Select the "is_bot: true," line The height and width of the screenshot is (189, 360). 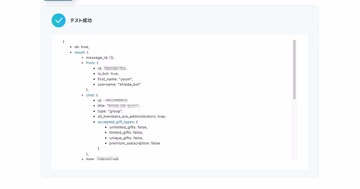(x=108, y=74)
